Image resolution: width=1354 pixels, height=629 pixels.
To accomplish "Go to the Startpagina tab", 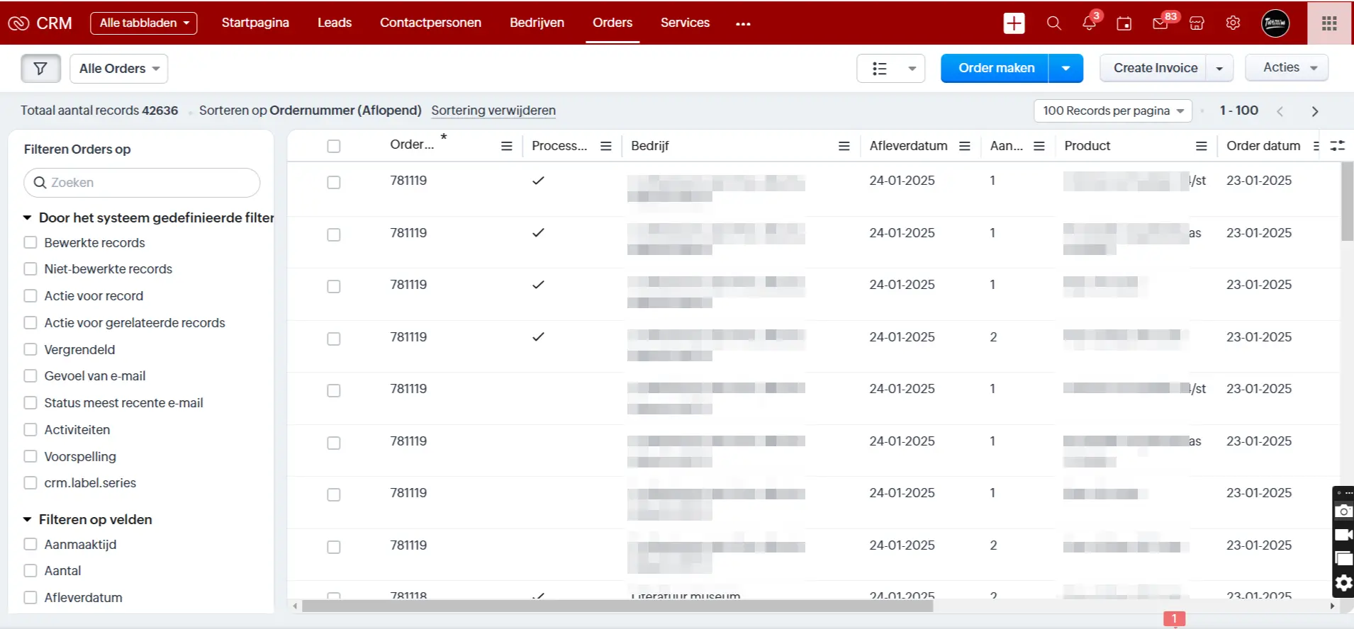I will 255,23.
